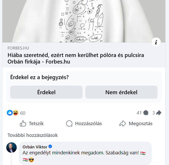Click the laughing haha reaction emoji
This screenshot has height=165, width=169.
[15, 113]
